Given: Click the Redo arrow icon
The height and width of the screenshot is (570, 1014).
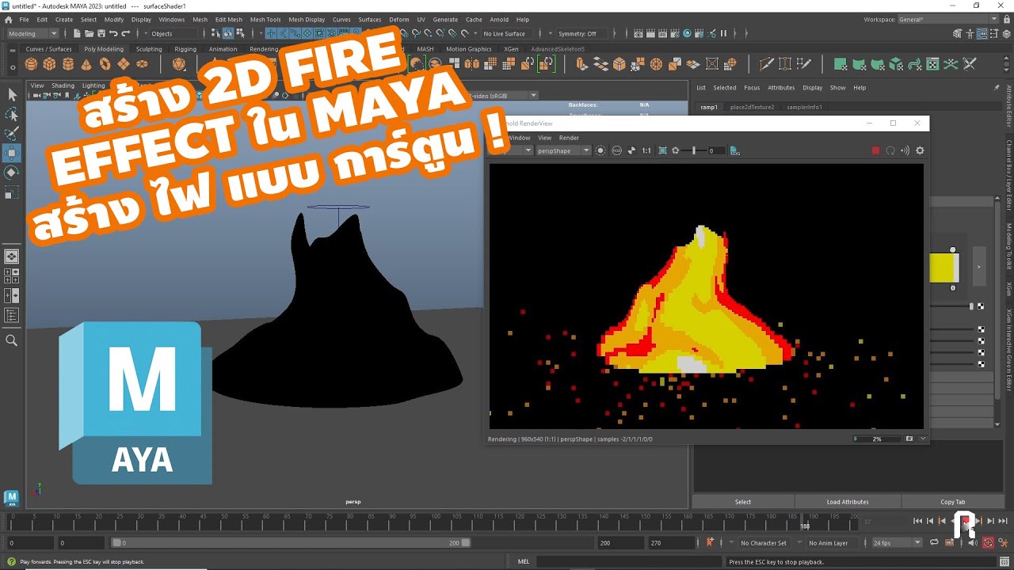Looking at the screenshot, I should click(125, 33).
